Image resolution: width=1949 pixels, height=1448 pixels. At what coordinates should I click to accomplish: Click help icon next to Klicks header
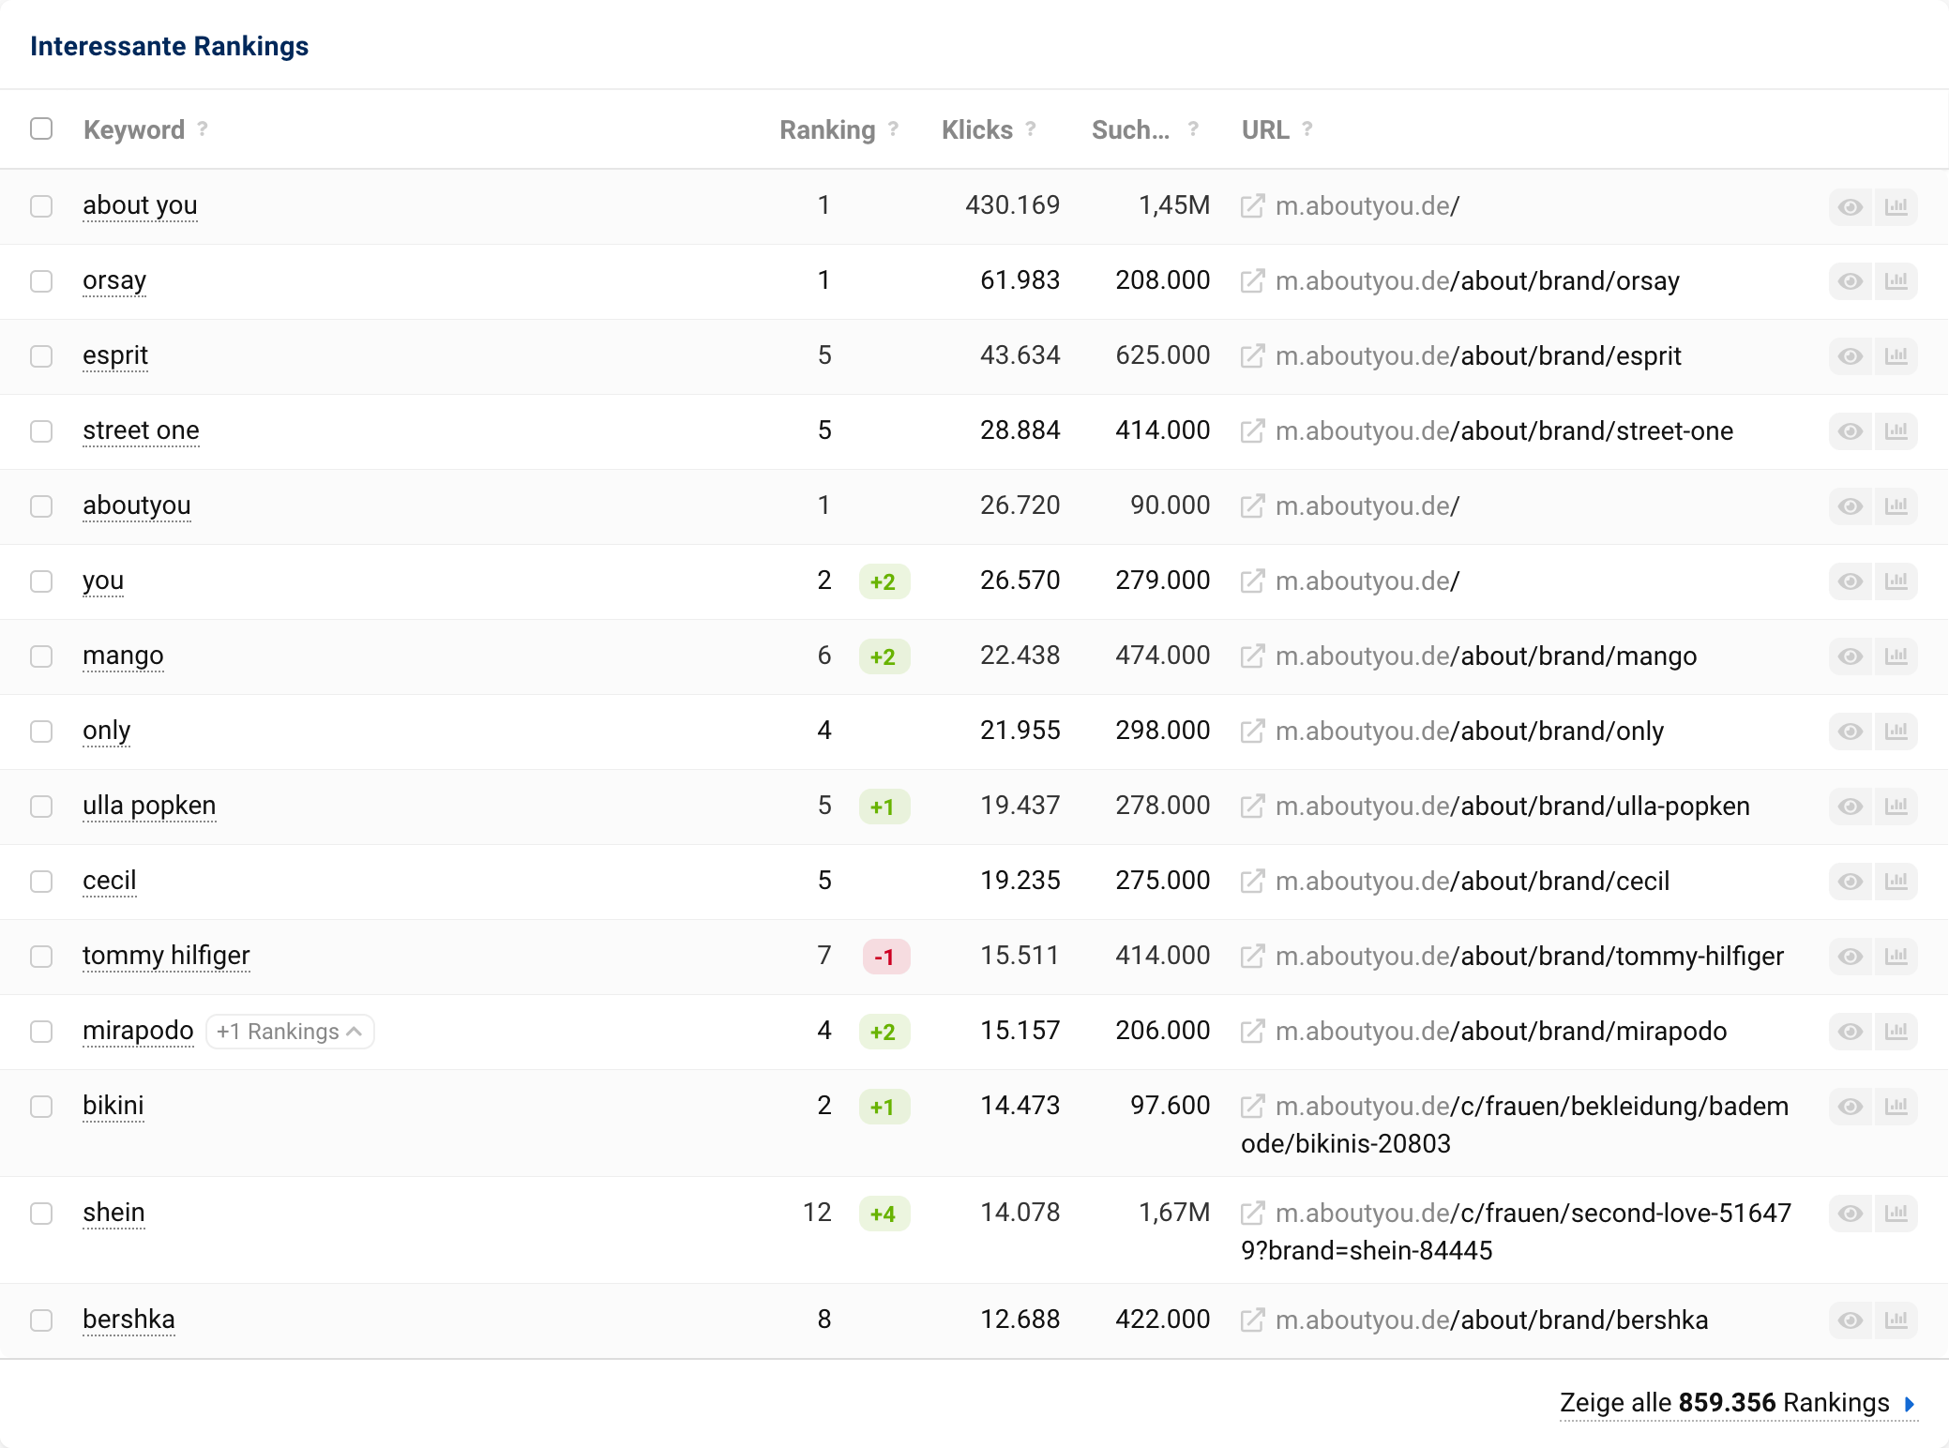tap(1031, 129)
